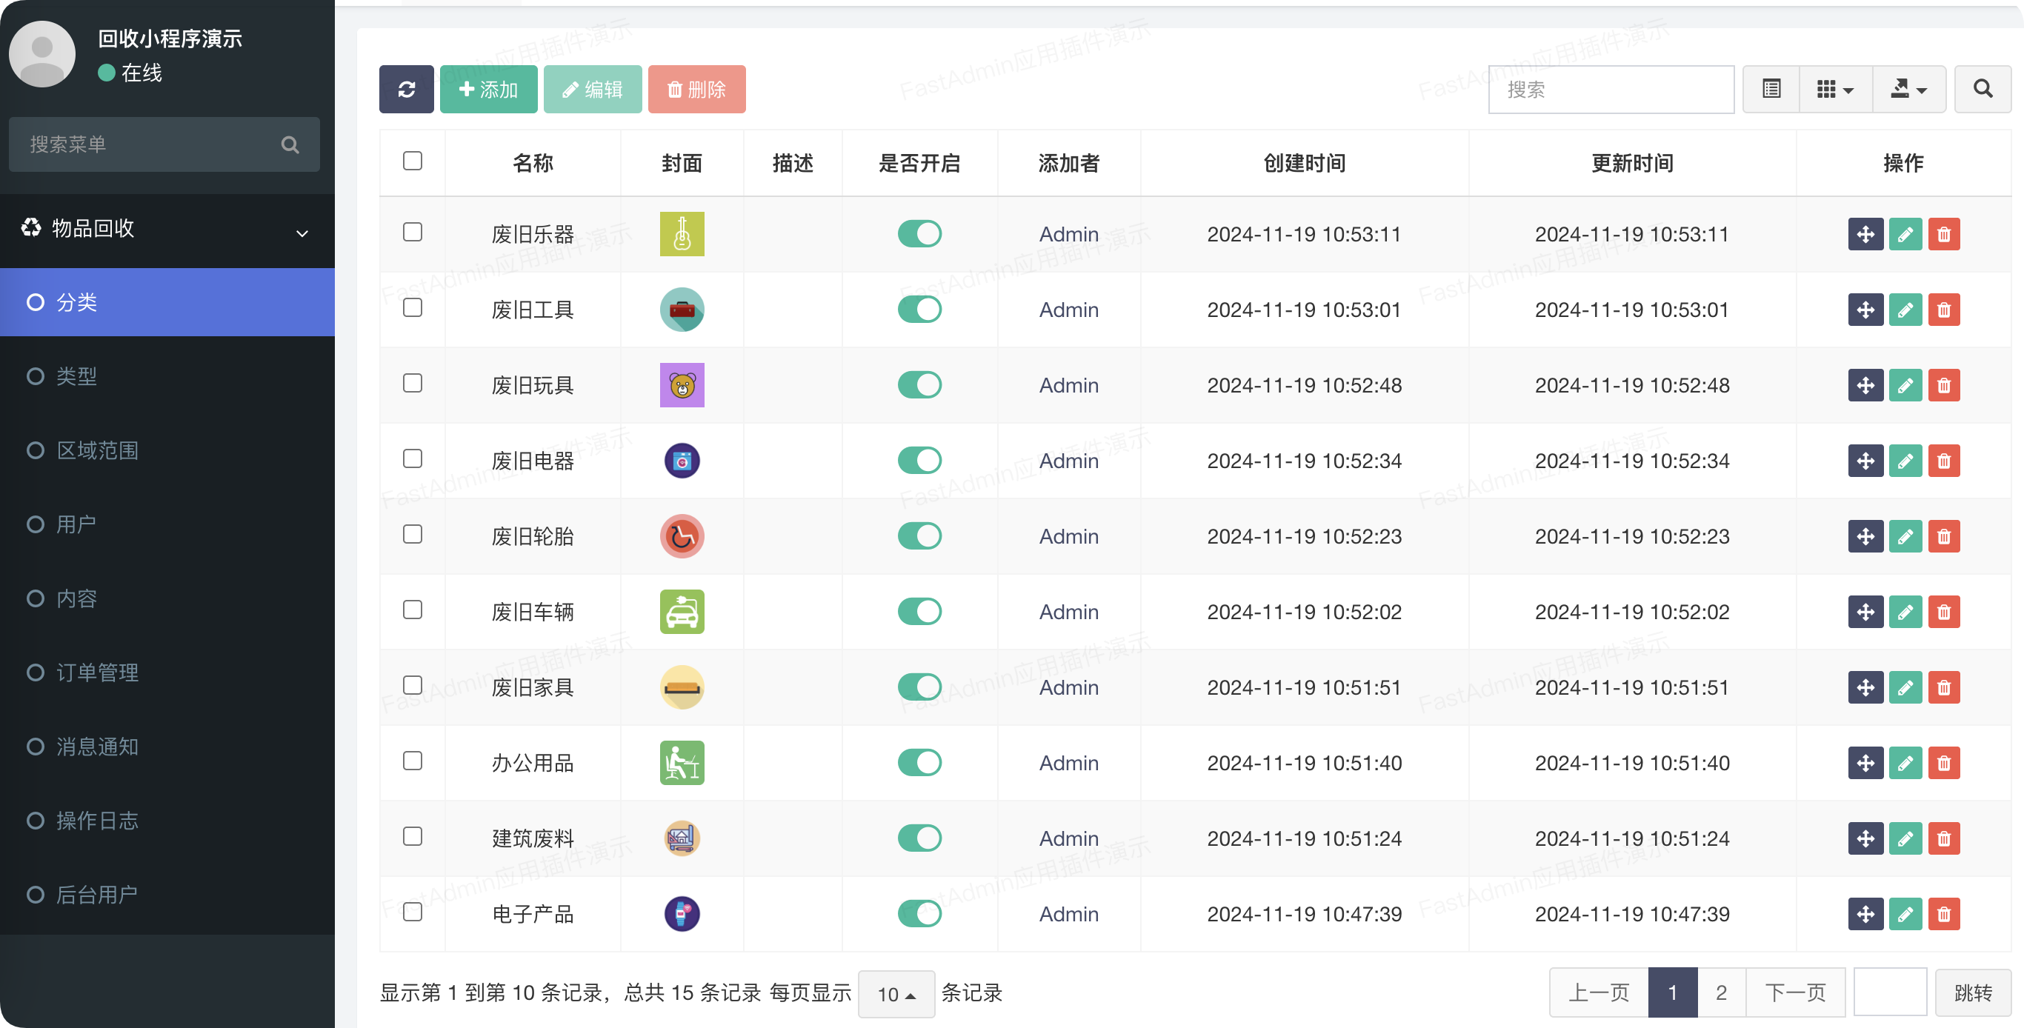Click the green 添加 button
This screenshot has width=2024, height=1028.
[x=488, y=90]
